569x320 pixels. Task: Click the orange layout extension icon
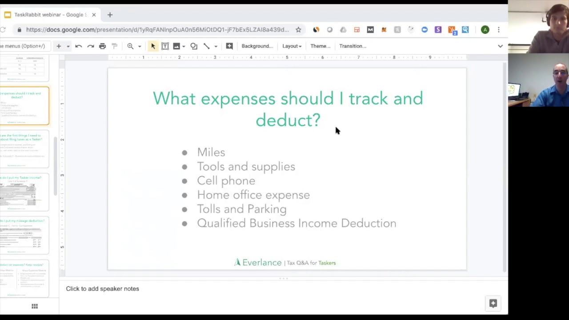coord(357,30)
